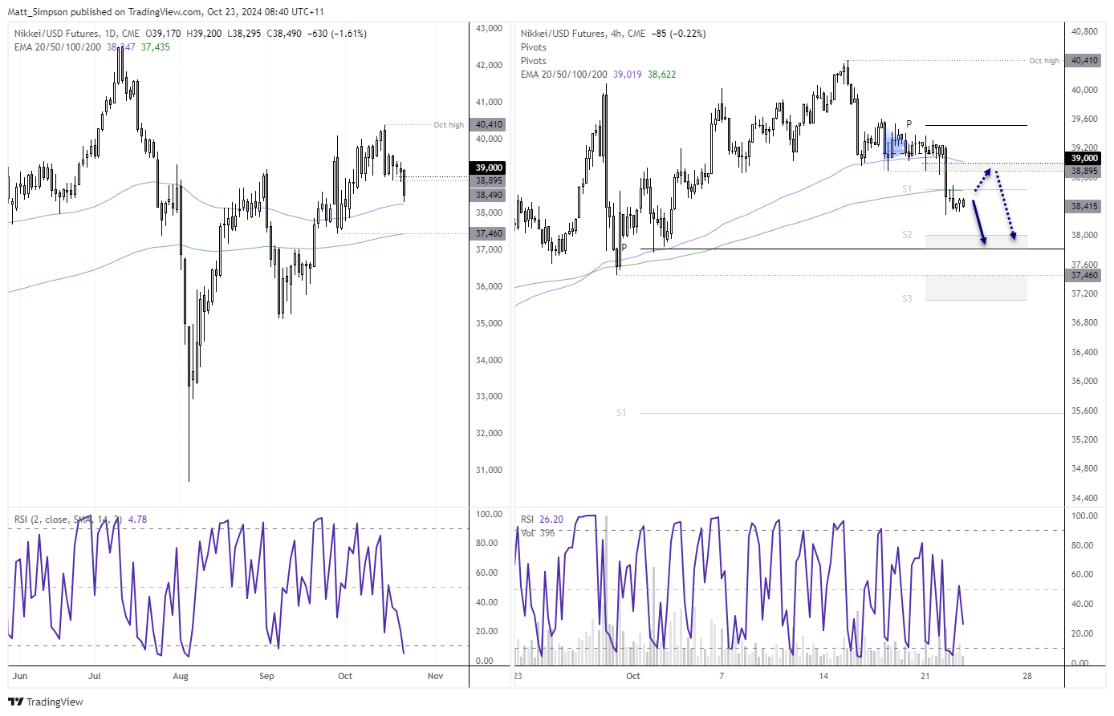Viewport: 1114px width, 716px height.
Task: Click the 23 date label on the 4h time axis
Action: click(518, 676)
